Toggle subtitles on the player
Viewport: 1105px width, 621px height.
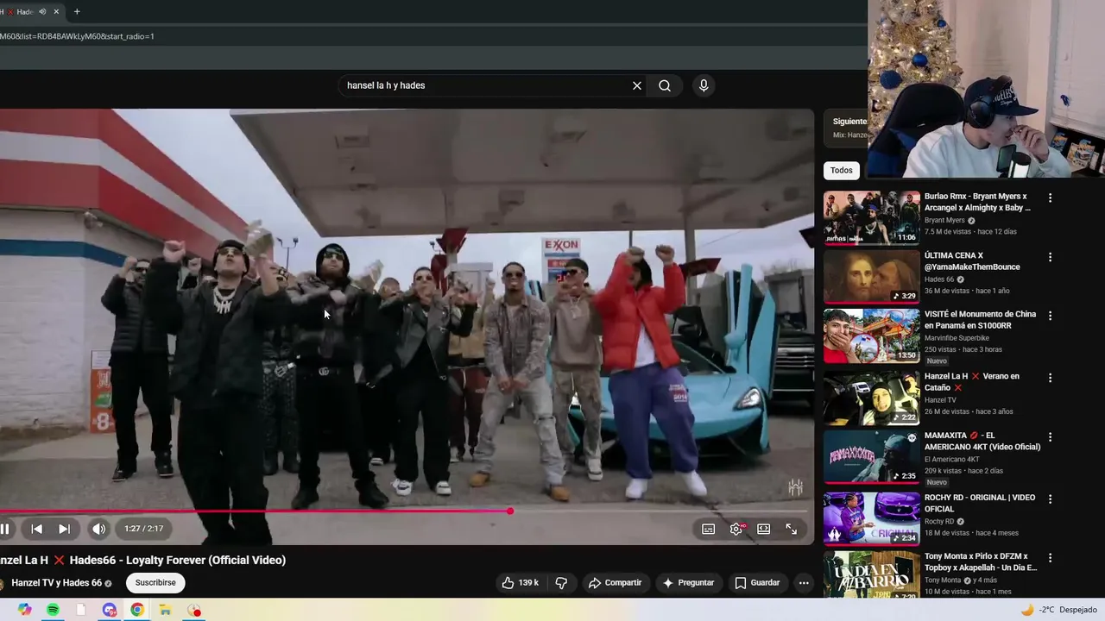tap(708, 529)
